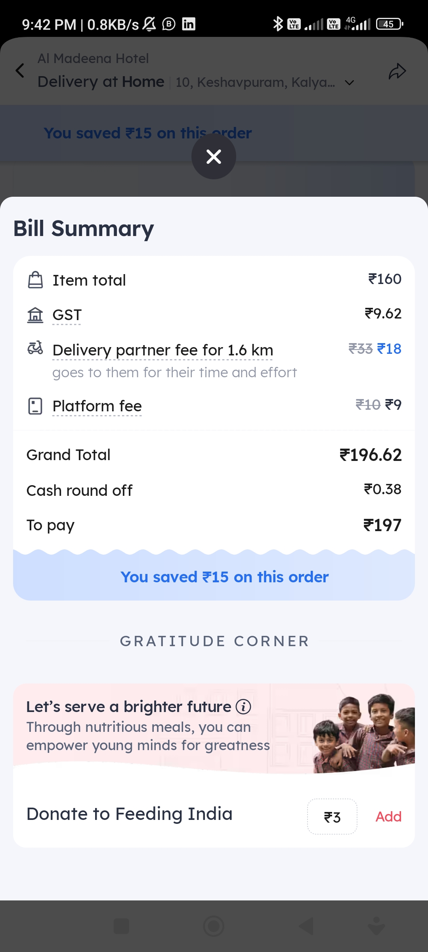The image size is (428, 952).
Task: Open Delivery partner fee details
Action: pos(162,350)
